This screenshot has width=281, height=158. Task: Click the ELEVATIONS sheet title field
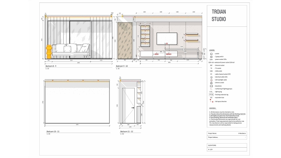click(x=227, y=145)
